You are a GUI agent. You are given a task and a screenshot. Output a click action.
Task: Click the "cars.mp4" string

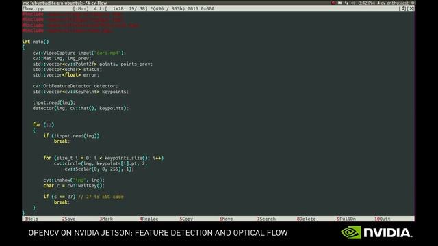[x=108, y=53]
